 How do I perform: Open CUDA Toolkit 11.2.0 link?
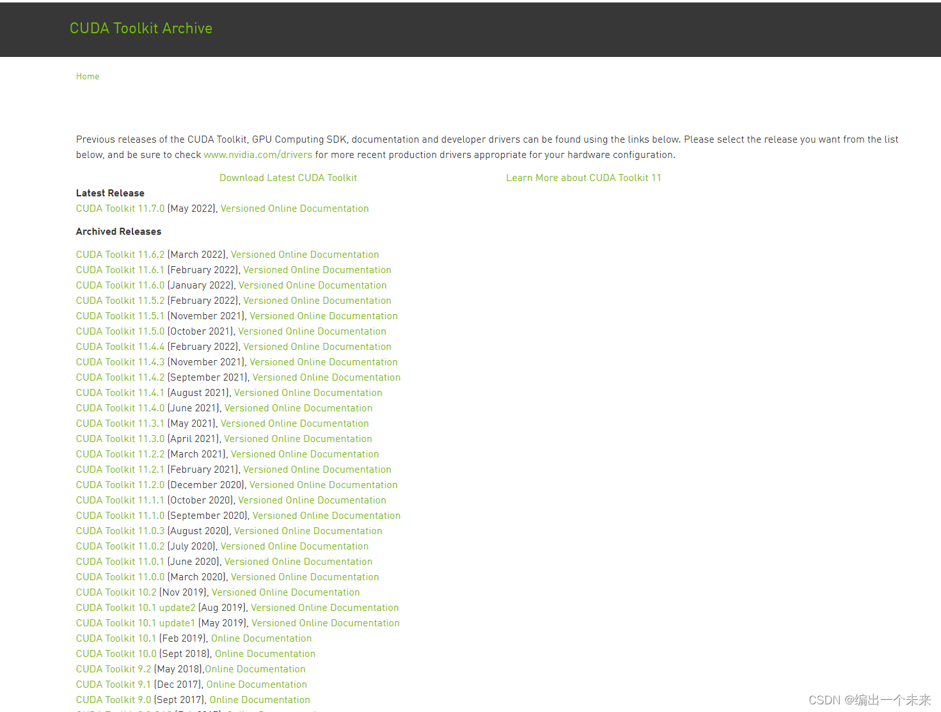(x=120, y=485)
